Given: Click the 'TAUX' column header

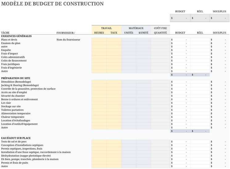Looking at the screenshot, I should click(x=114, y=33).
